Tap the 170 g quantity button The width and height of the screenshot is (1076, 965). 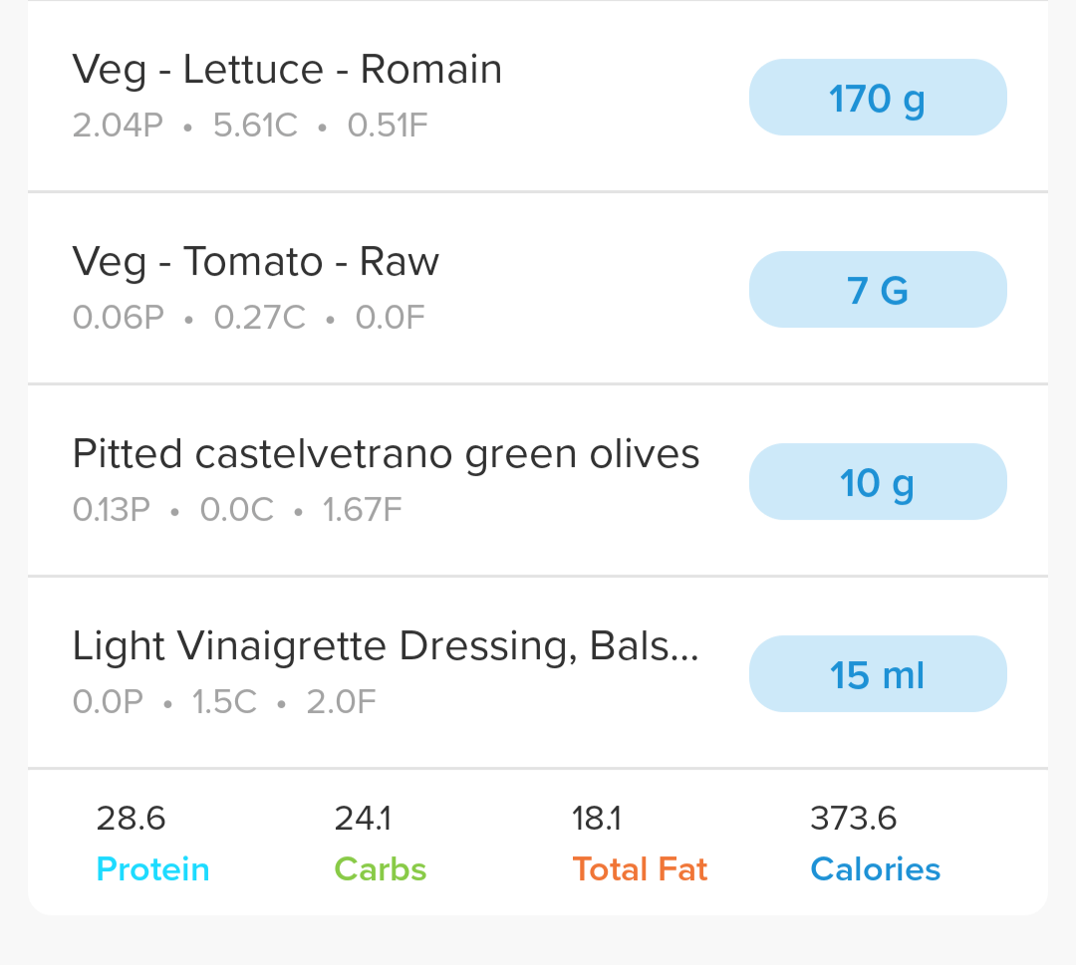877,98
